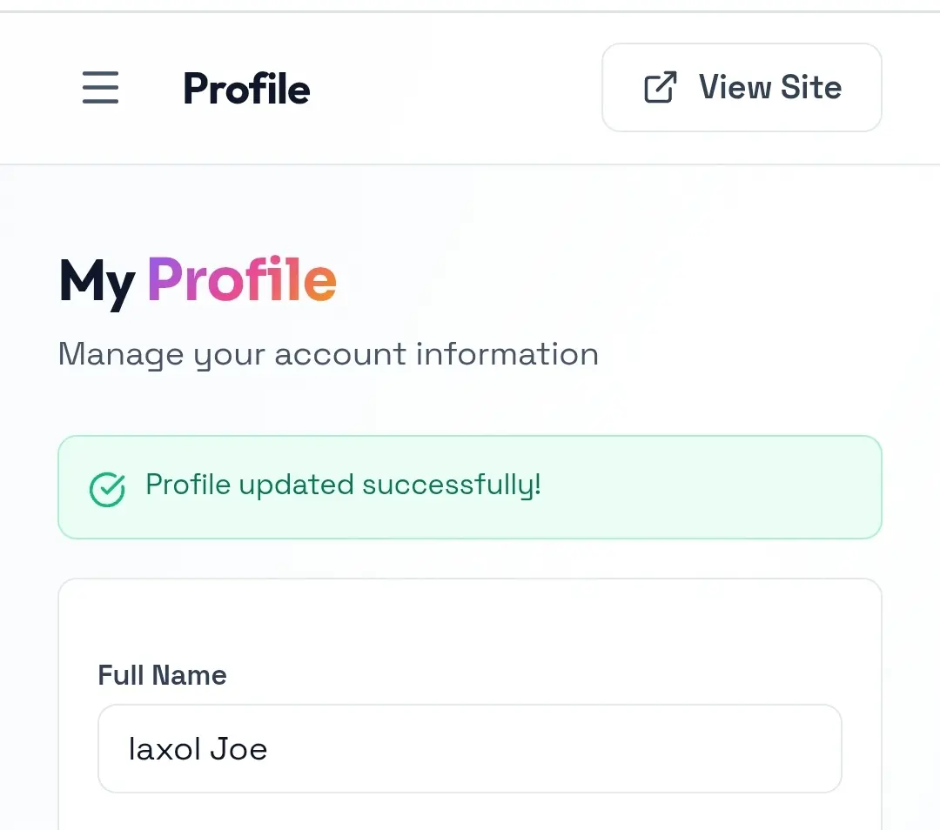This screenshot has height=830, width=940.
Task: Open the hamburger navigation menu
Action: pyautogui.click(x=100, y=88)
